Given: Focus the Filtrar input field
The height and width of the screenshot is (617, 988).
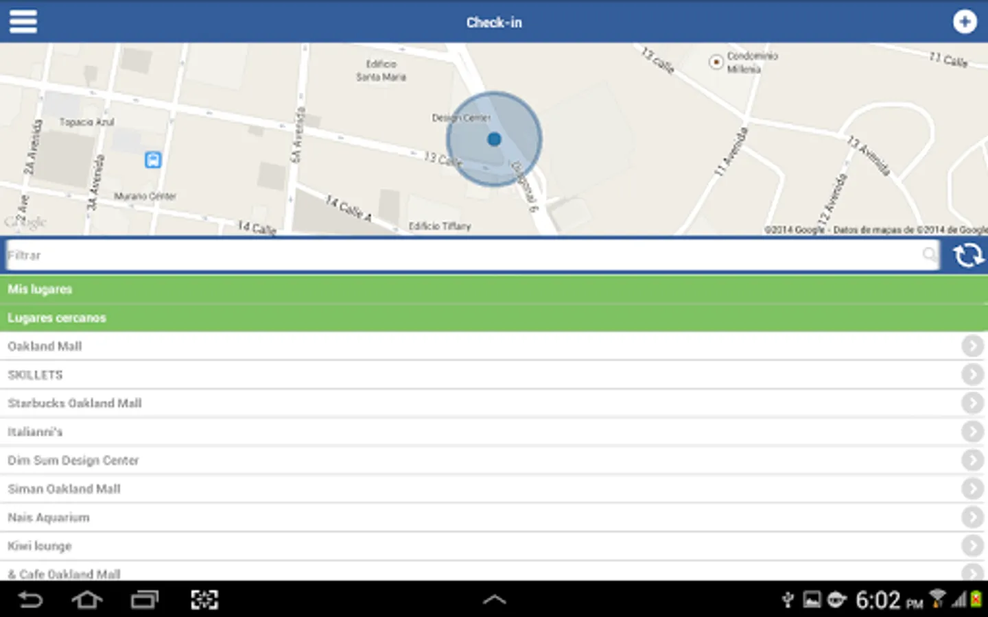Looking at the screenshot, I should tap(472, 255).
